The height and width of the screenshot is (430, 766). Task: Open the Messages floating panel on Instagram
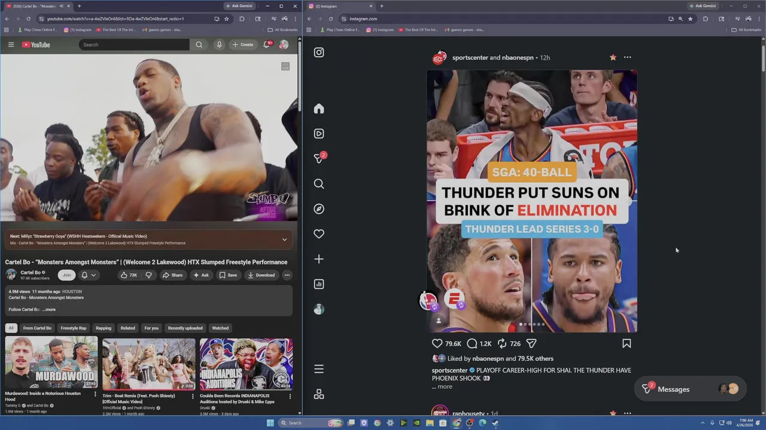[690, 389]
